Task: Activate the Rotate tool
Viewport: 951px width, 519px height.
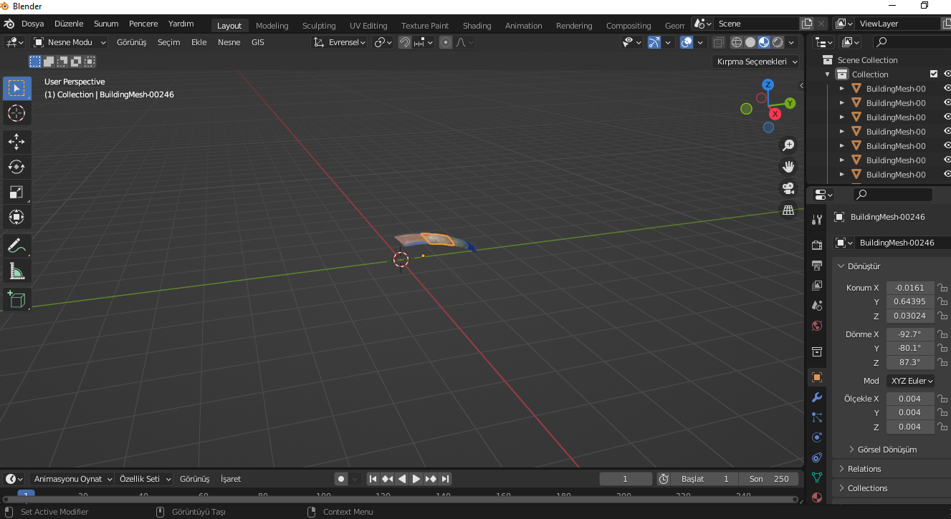Action: pos(16,167)
